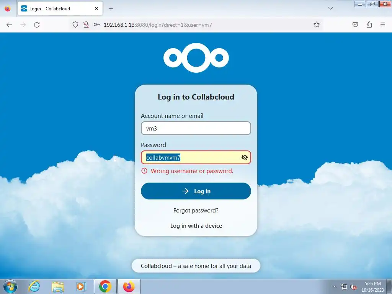Click the Collabcloud logo

(196, 57)
